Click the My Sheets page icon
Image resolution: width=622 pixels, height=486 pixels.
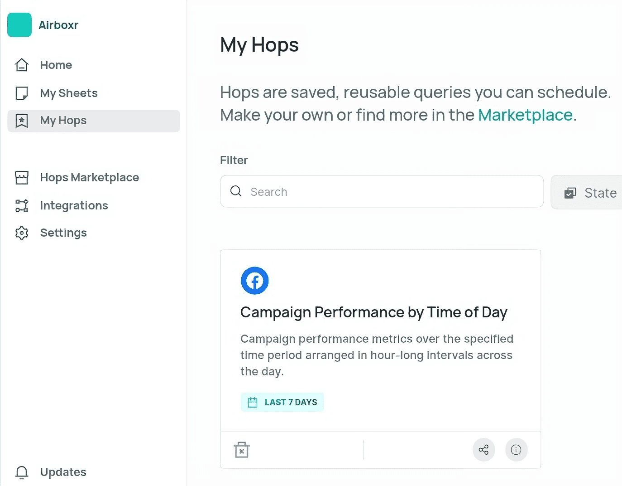pos(22,93)
